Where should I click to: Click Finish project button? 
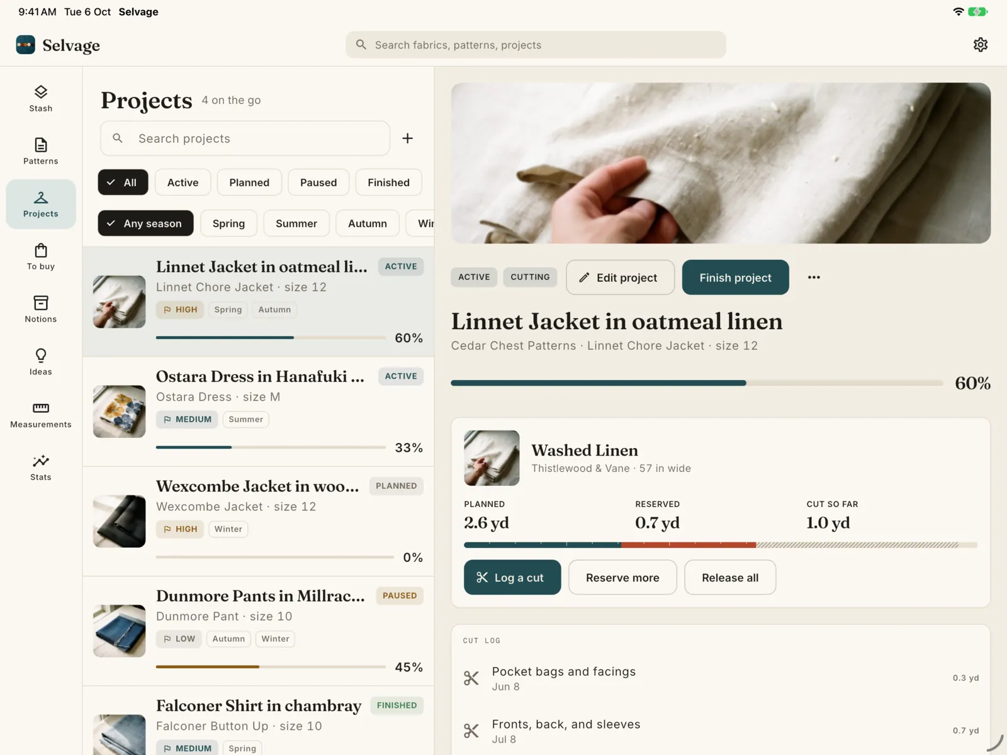click(735, 277)
